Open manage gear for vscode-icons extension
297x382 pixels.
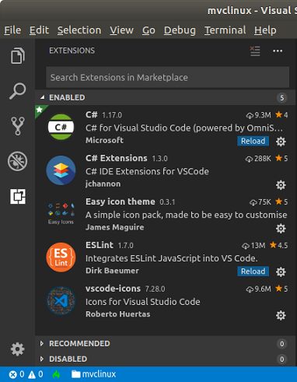281,315
